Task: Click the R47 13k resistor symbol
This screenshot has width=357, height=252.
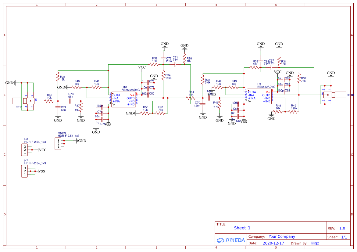Action: (x=81, y=107)
